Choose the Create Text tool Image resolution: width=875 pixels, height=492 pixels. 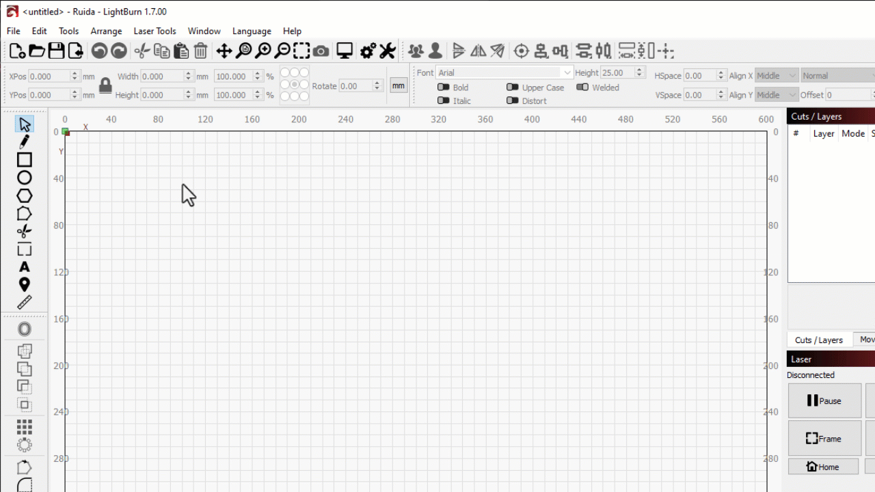(25, 267)
